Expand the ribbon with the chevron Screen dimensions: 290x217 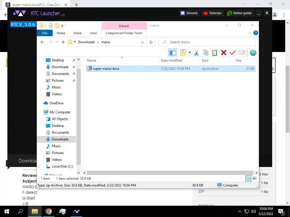(249, 33)
